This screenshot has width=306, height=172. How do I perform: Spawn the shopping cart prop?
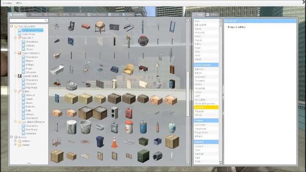(56, 141)
